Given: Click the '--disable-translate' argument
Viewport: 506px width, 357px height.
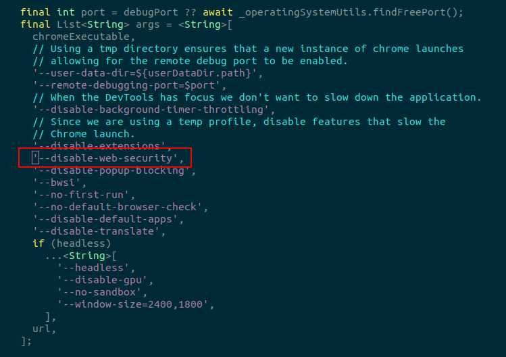Looking at the screenshot, I should tap(98, 231).
